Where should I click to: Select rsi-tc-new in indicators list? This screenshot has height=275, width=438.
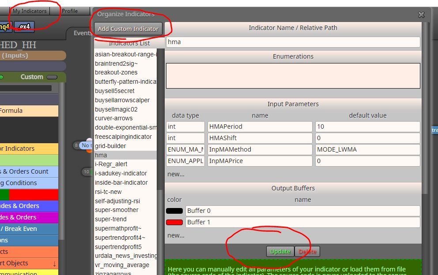pos(125,192)
